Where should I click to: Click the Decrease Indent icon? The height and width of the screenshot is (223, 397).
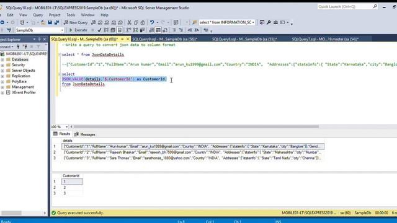190,30
